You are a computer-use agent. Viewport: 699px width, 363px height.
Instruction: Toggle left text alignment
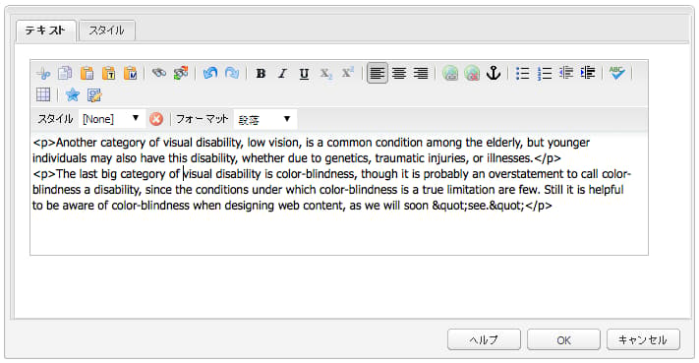pos(378,73)
